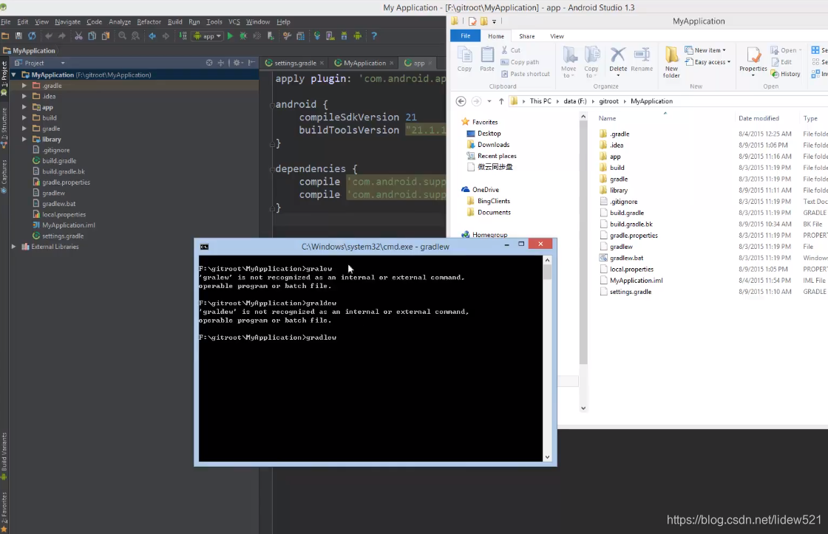Click the gitroot breadcrumb in address bar
Screen dimensions: 828x534
[608, 100]
